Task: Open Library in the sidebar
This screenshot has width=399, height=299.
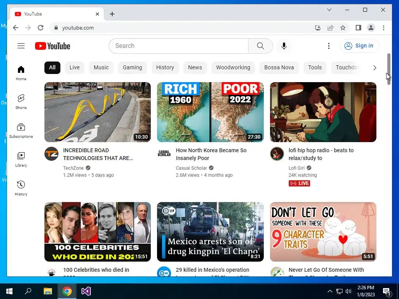Action: click(x=21, y=159)
